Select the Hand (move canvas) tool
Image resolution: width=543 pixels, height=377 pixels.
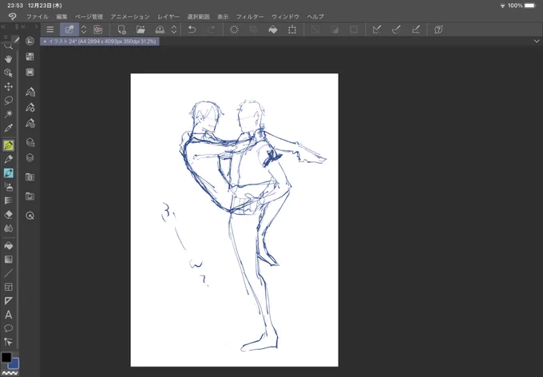click(8, 59)
